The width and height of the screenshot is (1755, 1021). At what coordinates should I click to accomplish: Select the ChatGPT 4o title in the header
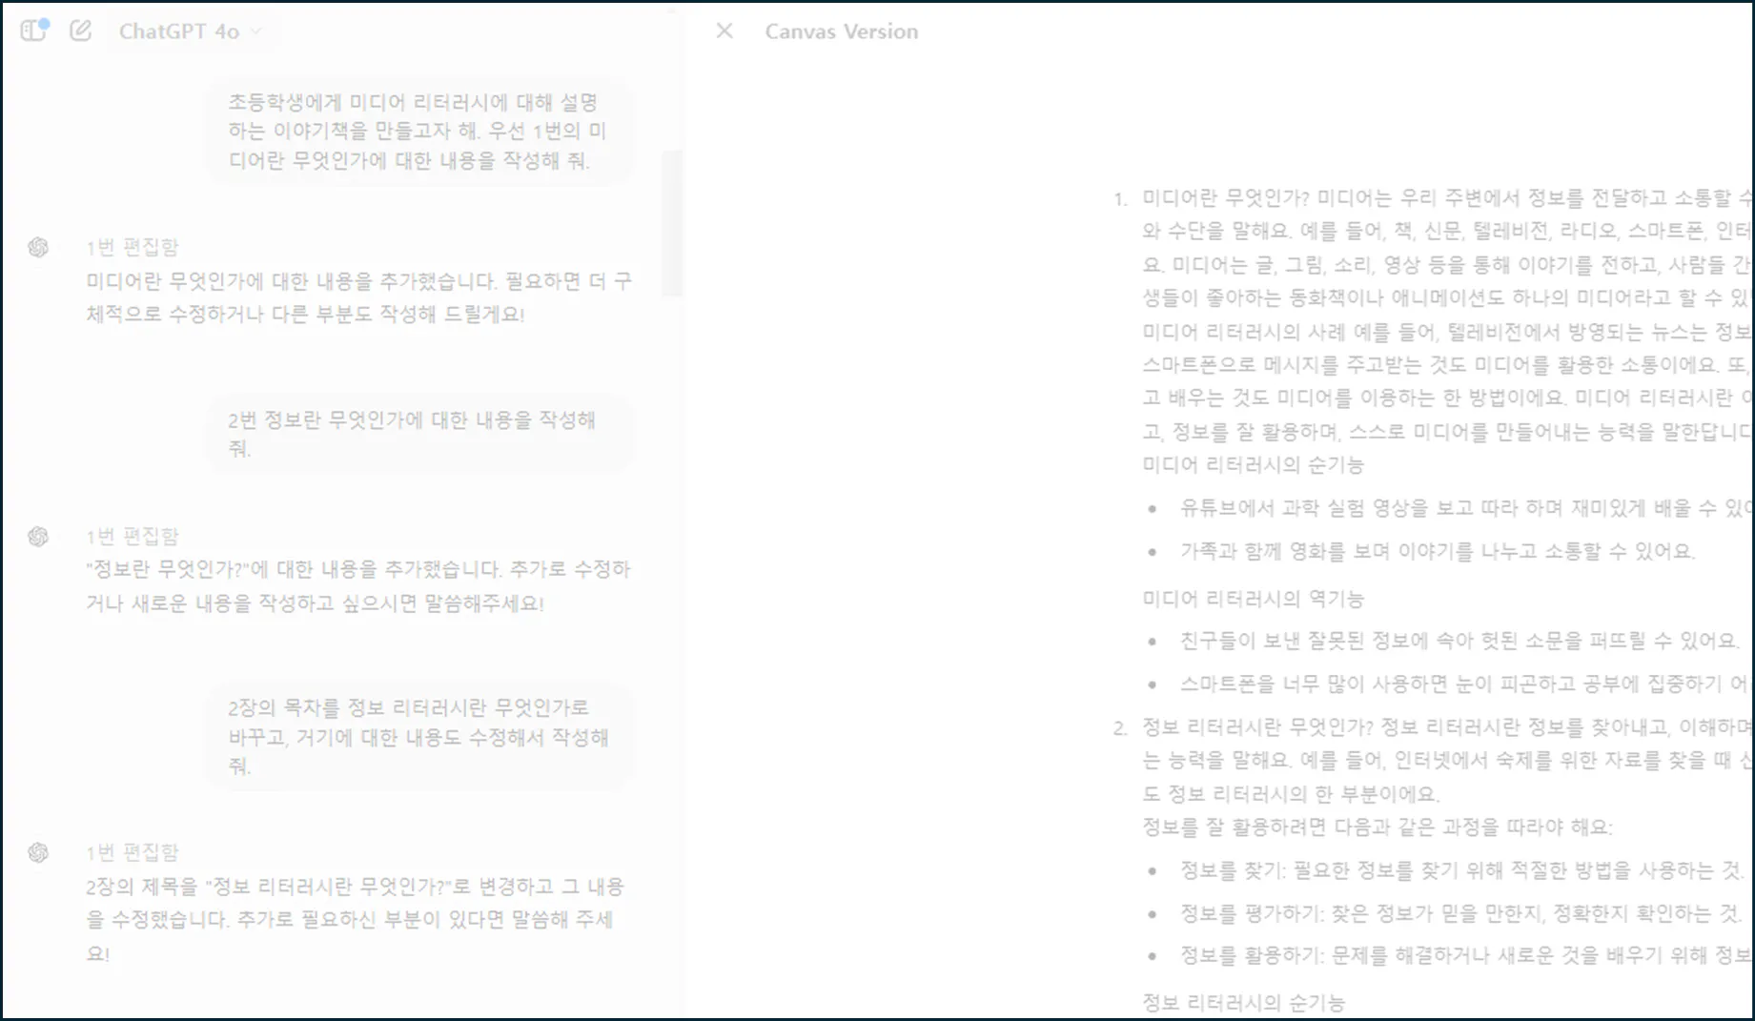(176, 30)
